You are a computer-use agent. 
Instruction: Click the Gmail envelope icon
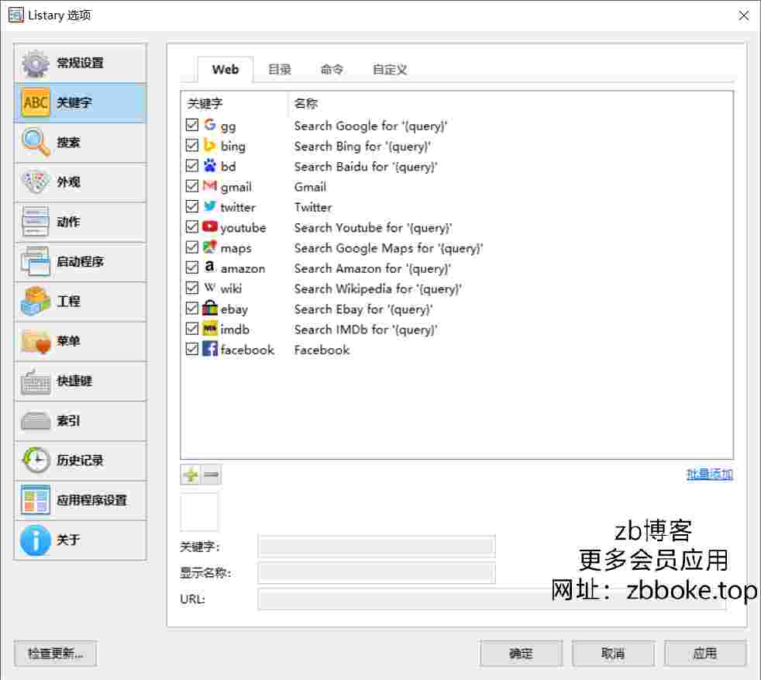pos(210,185)
